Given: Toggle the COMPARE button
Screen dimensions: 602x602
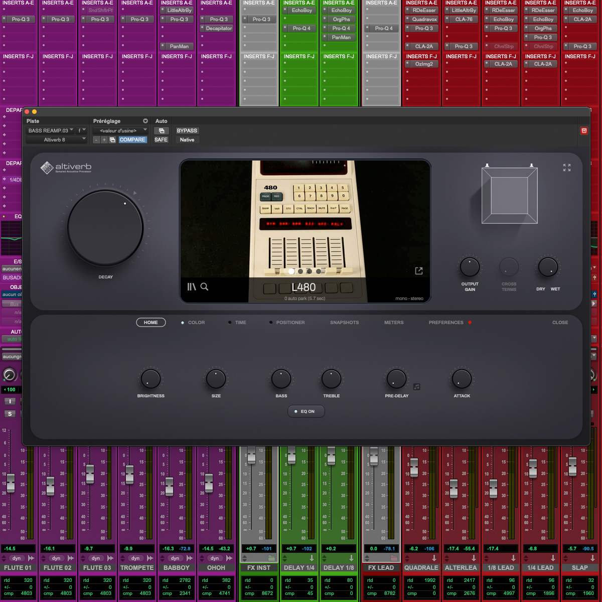Looking at the screenshot, I should pos(132,140).
